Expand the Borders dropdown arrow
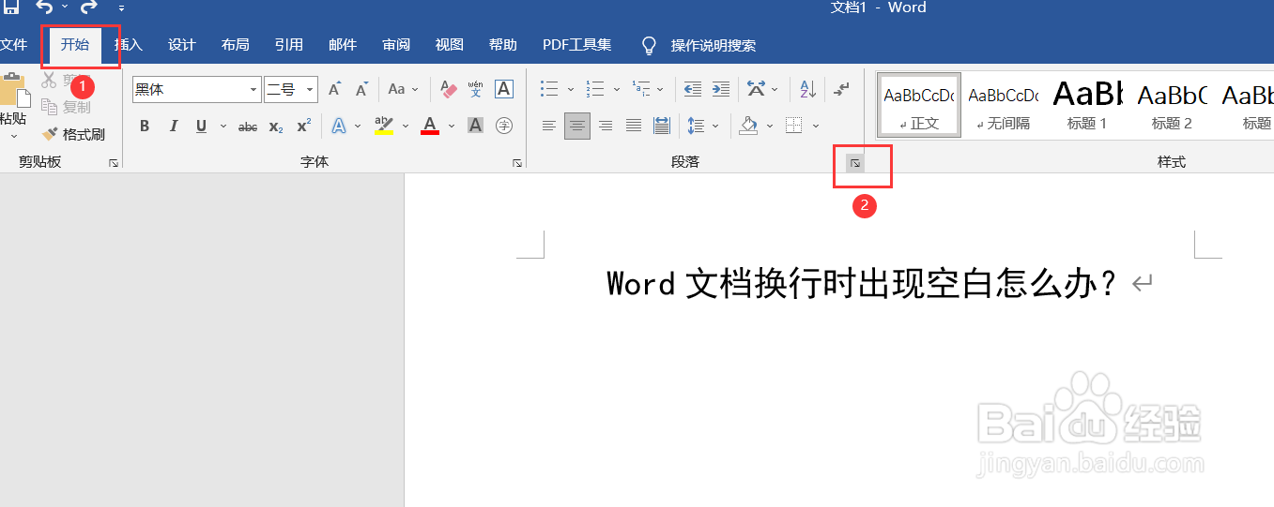Screen dimensions: 1274x507 (816, 126)
